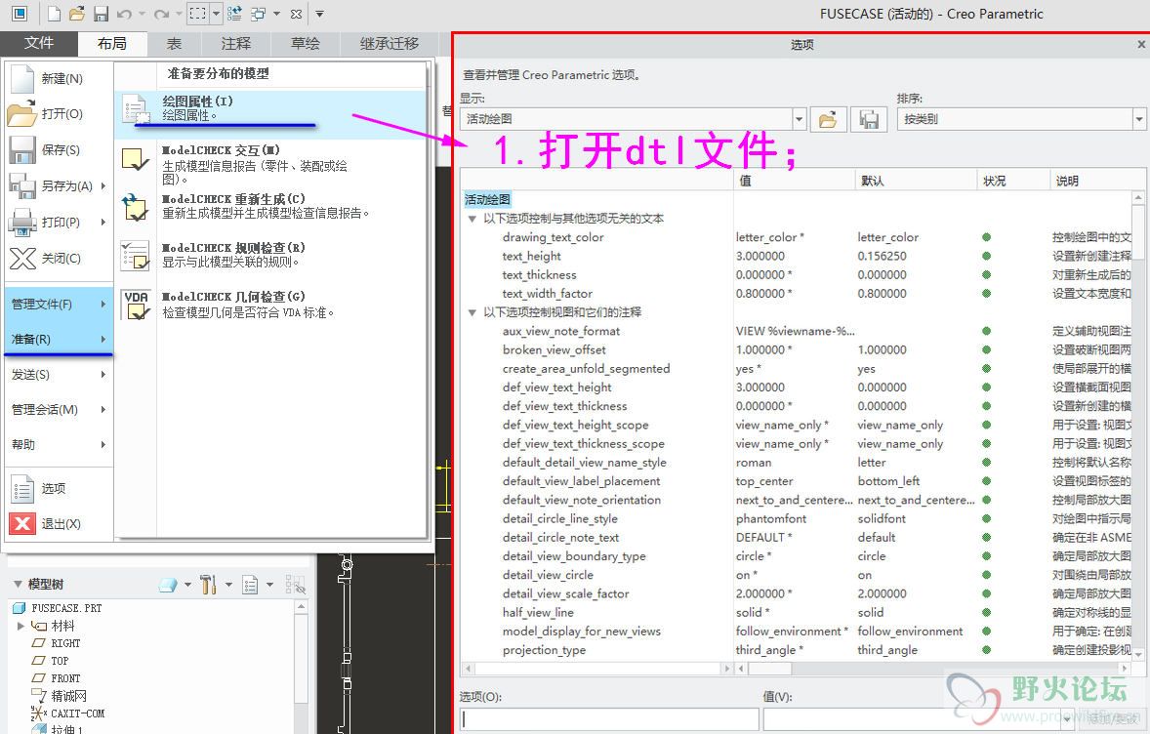Switch to the 布局 ribbon tab
The height and width of the screenshot is (734, 1150).
pos(111,44)
